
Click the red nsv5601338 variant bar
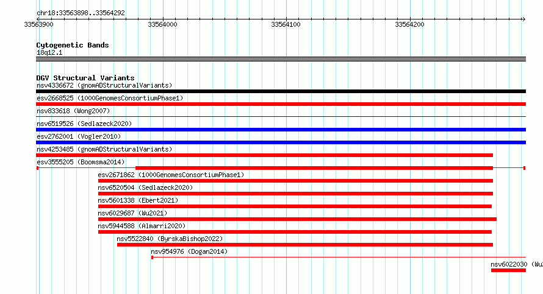tap(295, 206)
